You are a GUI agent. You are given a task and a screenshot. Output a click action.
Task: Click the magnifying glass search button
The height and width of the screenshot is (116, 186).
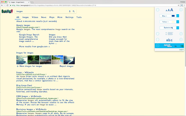74,11
